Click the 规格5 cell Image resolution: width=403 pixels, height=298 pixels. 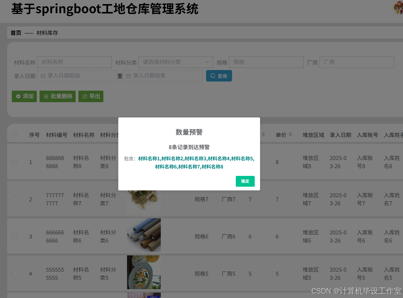pyautogui.click(x=201, y=274)
